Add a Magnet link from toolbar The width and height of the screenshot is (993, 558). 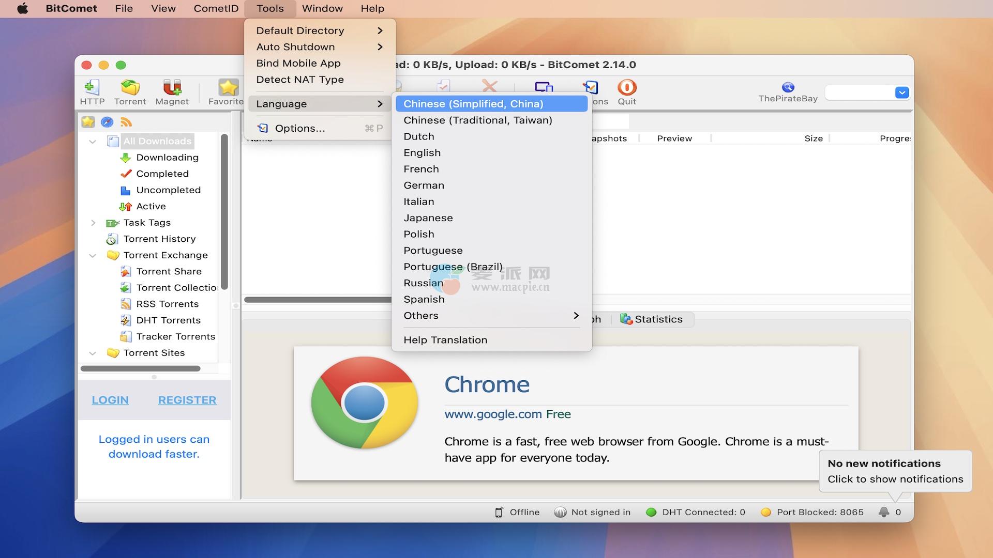(x=172, y=88)
